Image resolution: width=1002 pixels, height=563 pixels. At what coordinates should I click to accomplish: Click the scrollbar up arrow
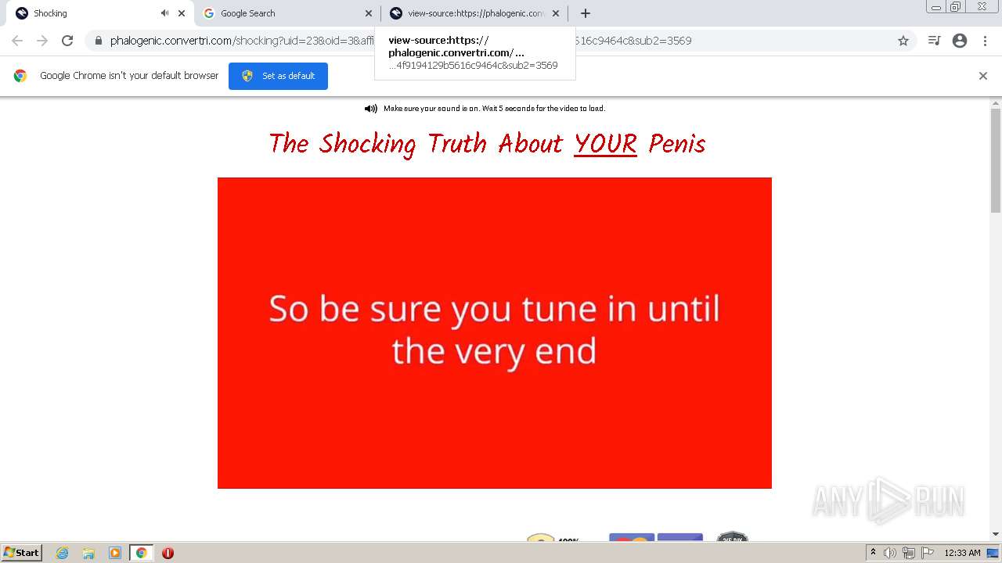(x=996, y=102)
